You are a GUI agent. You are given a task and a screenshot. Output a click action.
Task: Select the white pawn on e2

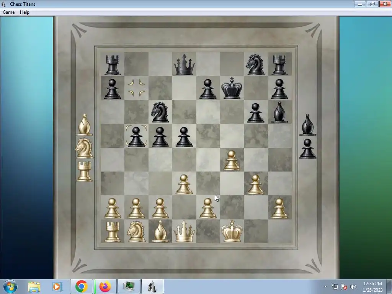208,209
